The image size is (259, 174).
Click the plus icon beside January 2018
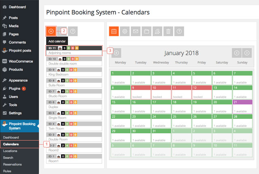tap(117, 53)
